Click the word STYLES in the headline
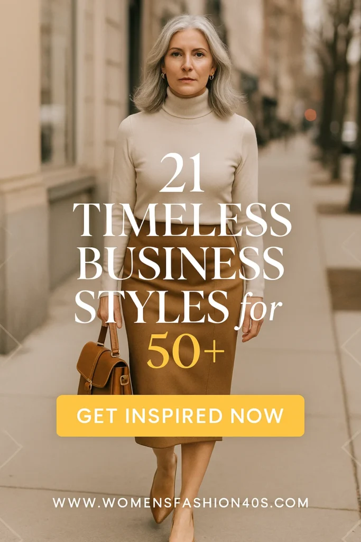This screenshot has width=361, height=542. pos(152,306)
